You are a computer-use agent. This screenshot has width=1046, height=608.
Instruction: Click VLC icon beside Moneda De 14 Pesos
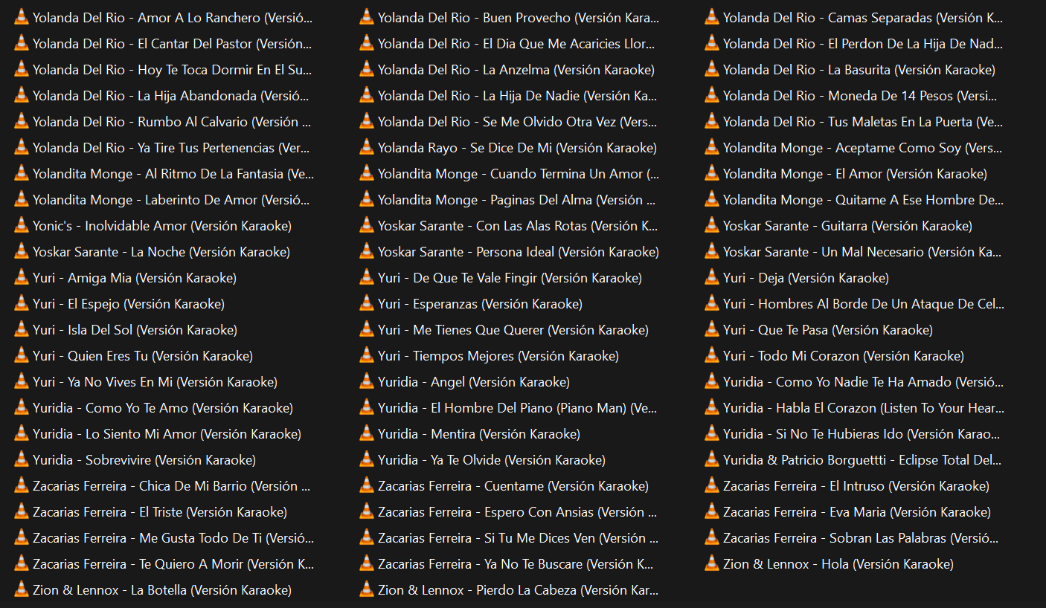(712, 95)
